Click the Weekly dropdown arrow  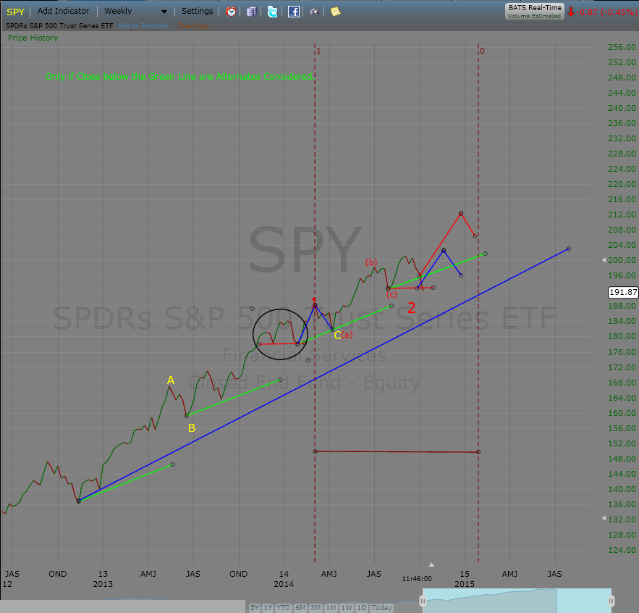click(164, 12)
